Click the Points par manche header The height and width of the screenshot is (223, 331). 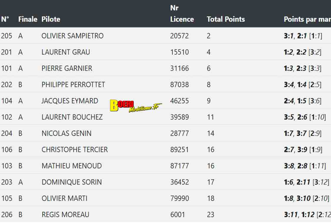pyautogui.click(x=307, y=19)
